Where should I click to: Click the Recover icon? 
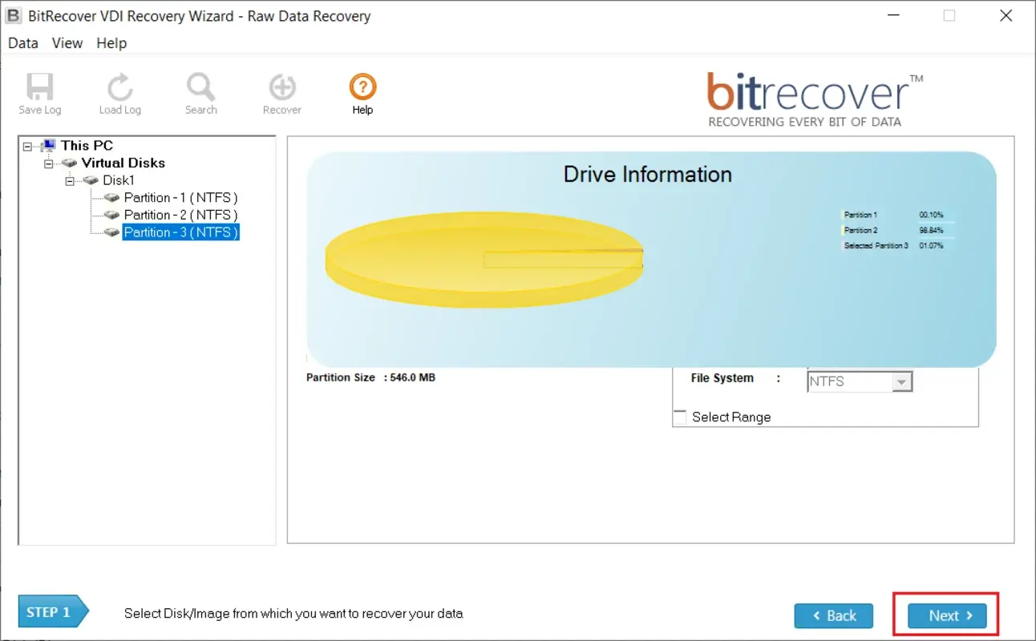pyautogui.click(x=281, y=91)
